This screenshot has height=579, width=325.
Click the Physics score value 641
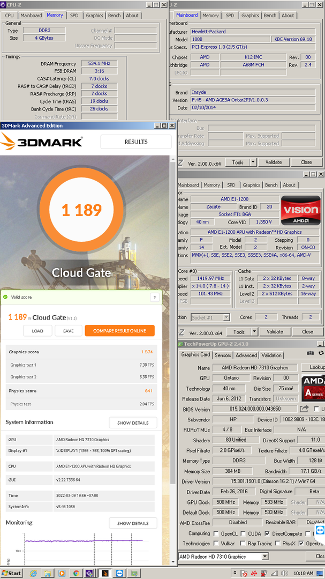(149, 391)
